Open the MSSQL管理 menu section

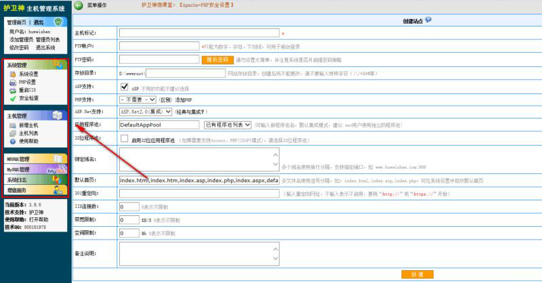(x=36, y=158)
